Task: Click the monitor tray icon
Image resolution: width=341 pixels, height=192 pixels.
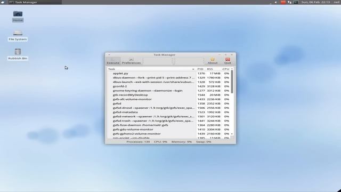Action: (296, 2)
